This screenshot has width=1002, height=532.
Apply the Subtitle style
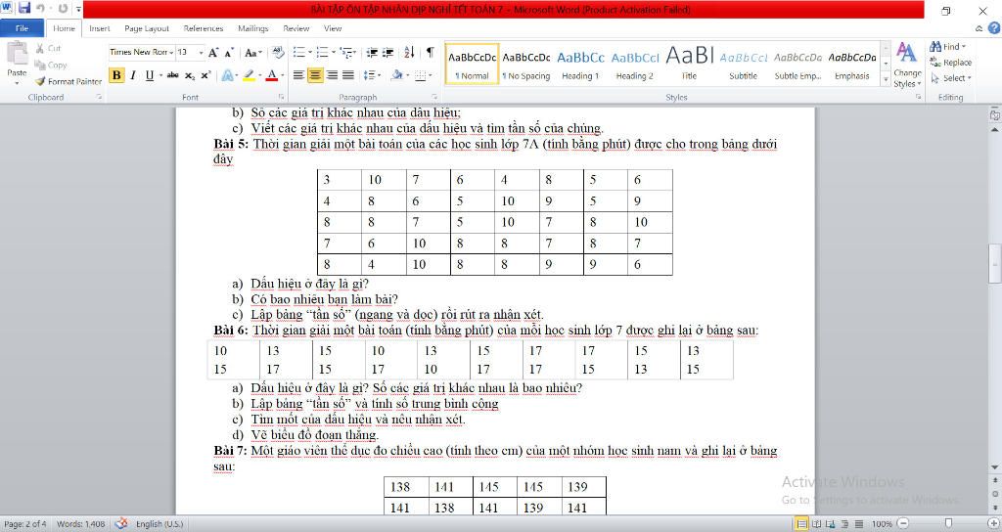coord(744,66)
